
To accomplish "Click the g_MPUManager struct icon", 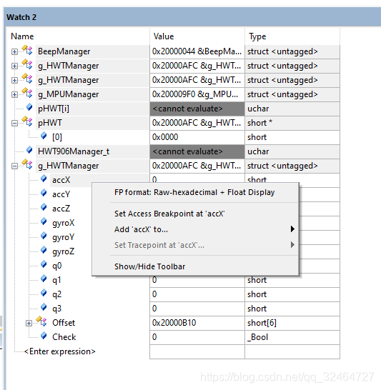I will coord(27,93).
